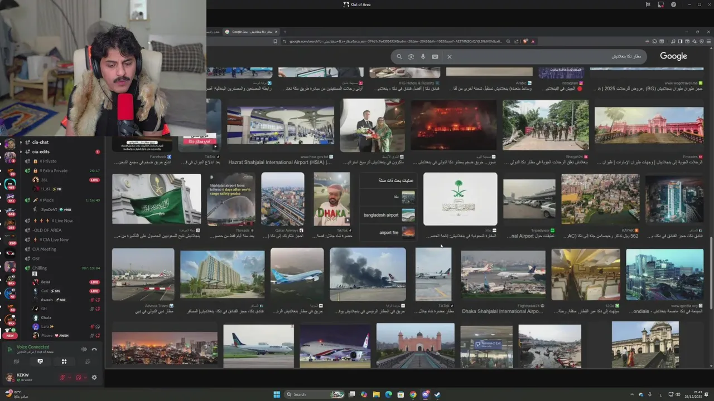Image resolution: width=714 pixels, height=401 pixels.
Task: Open DHAKA TikTok man image result
Action: [x=331, y=199]
